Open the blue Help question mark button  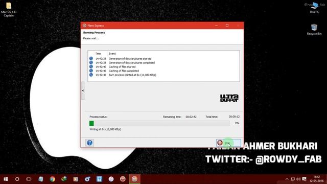click(x=90, y=143)
